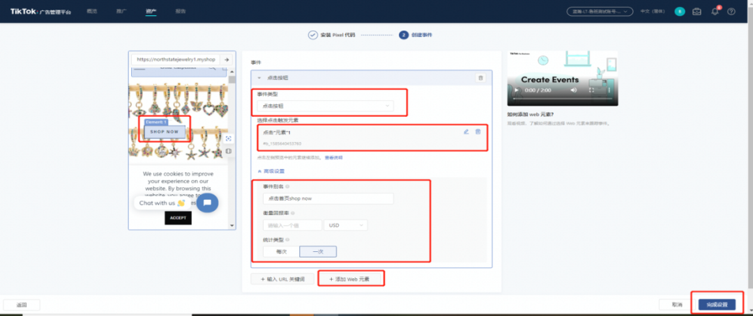Image resolution: width=753 pixels, height=316 pixels.
Task: Open the 中文（简体） language selector
Action: pos(654,12)
